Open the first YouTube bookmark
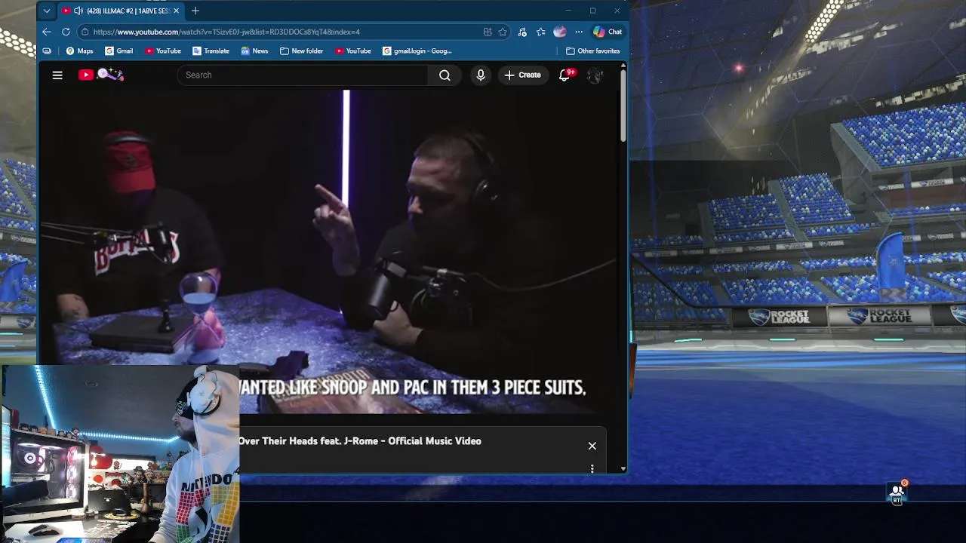Viewport: 966px width, 543px height. coord(163,51)
